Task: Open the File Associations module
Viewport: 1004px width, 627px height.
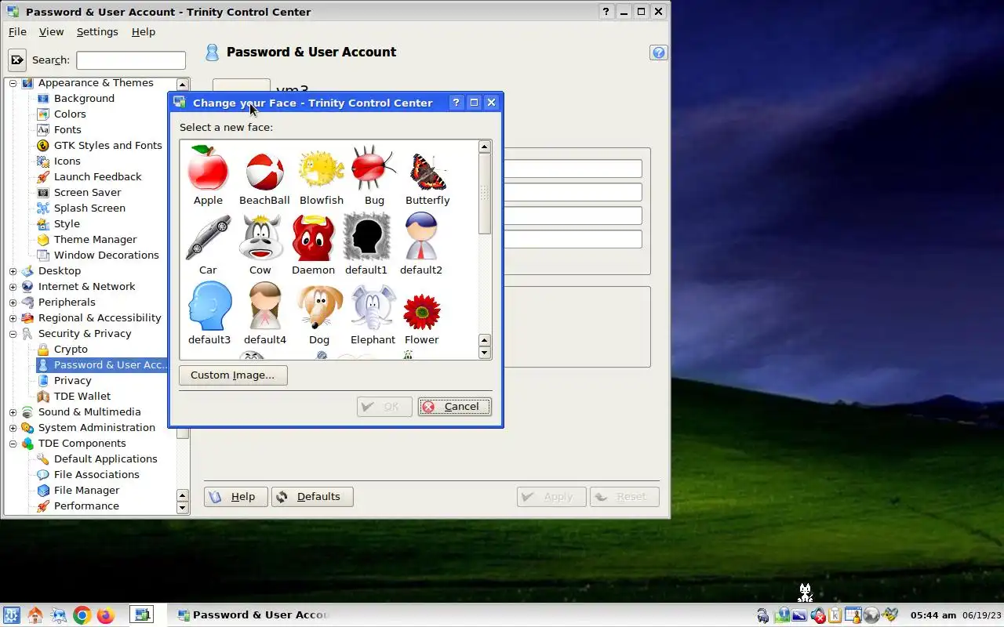Action: pyautogui.click(x=96, y=474)
